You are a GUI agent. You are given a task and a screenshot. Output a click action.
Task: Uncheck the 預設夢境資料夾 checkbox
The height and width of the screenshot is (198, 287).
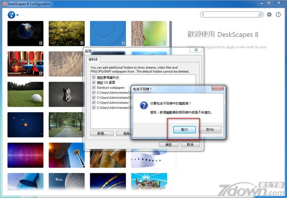point(94,78)
